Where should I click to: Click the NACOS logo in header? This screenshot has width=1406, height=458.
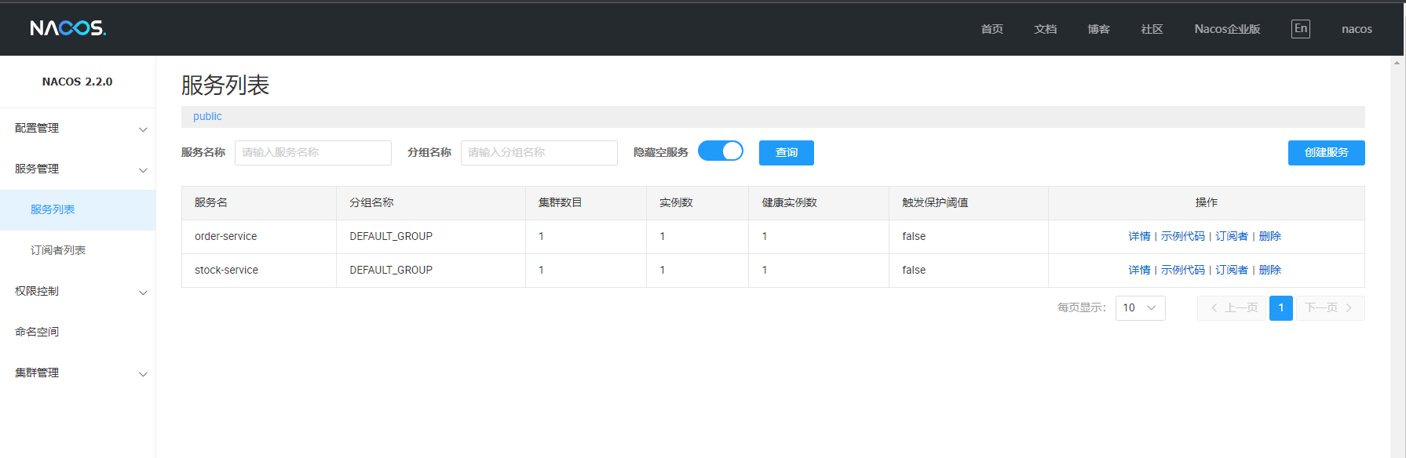pos(68,28)
